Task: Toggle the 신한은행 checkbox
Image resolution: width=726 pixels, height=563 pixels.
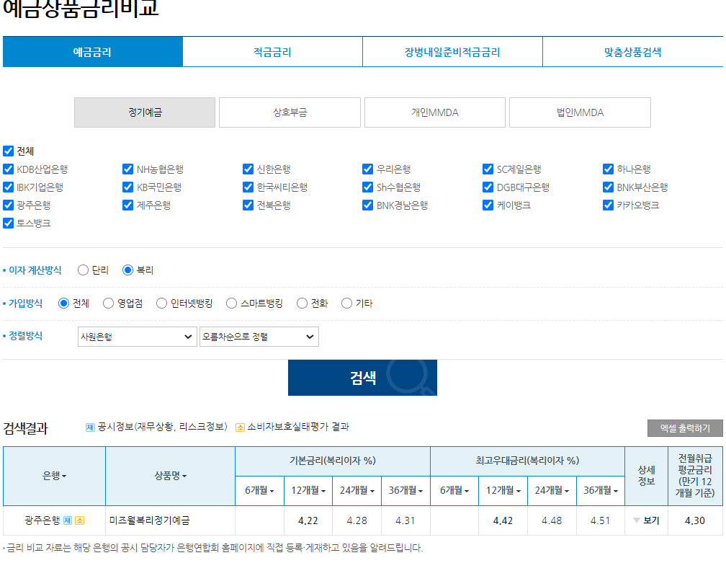Action: tap(248, 169)
